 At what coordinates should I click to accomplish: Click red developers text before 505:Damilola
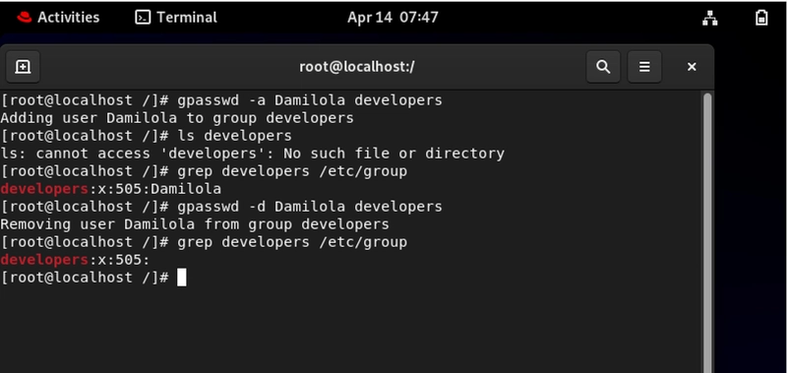(44, 189)
